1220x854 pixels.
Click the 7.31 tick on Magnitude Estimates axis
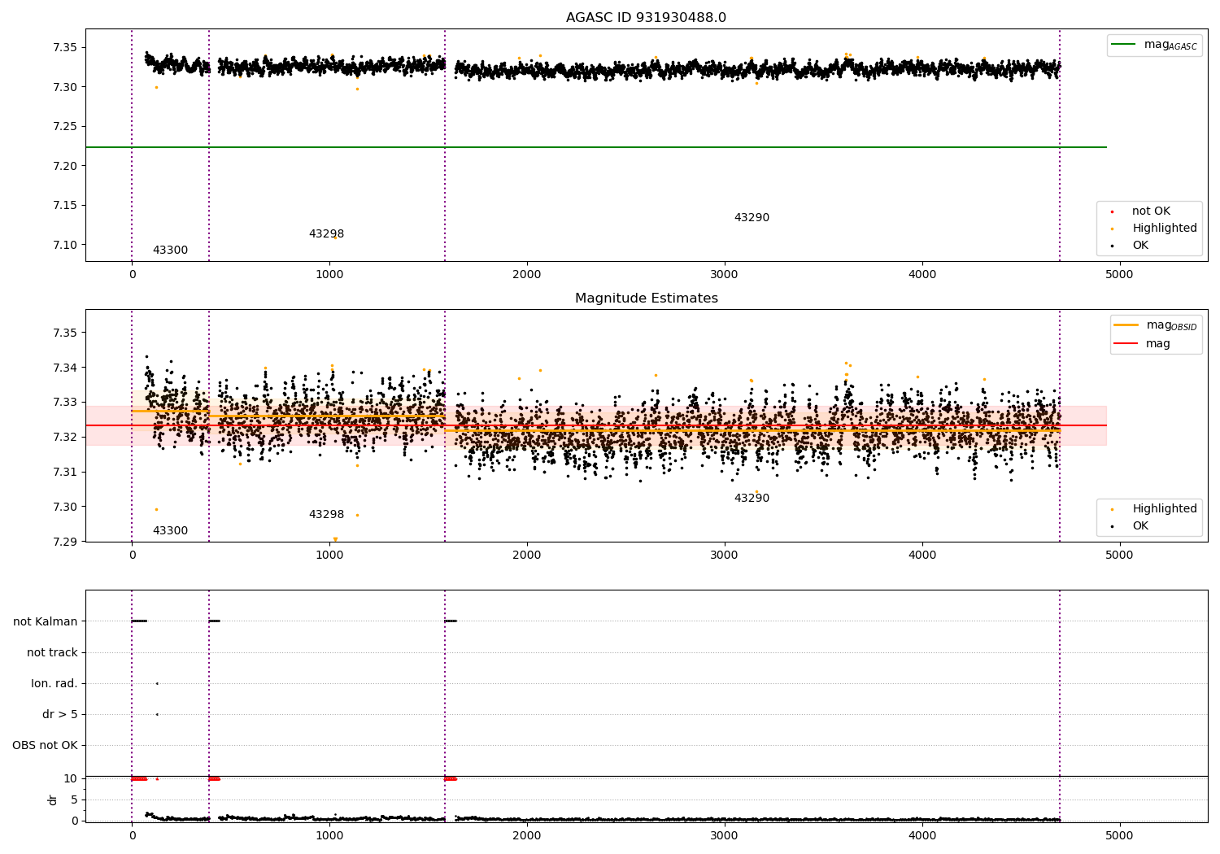click(x=65, y=472)
